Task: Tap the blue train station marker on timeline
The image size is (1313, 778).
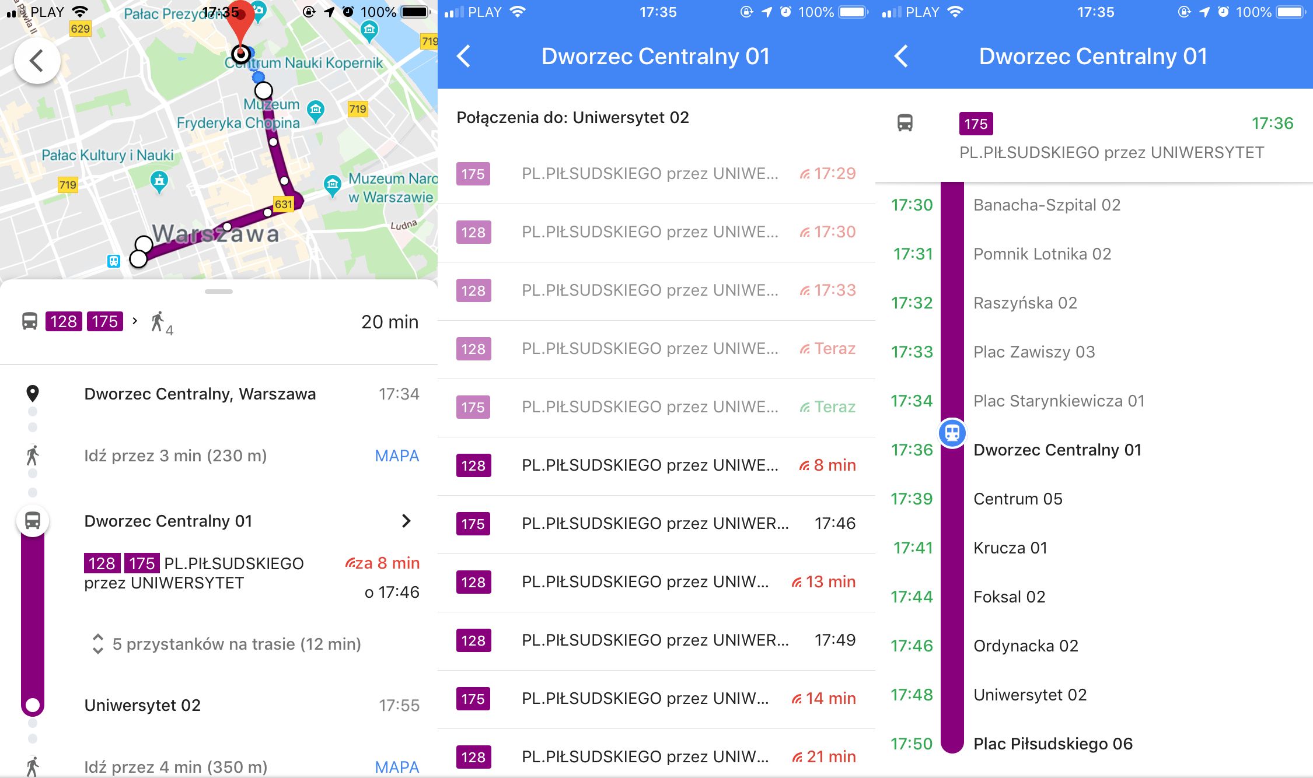Action: 952,433
